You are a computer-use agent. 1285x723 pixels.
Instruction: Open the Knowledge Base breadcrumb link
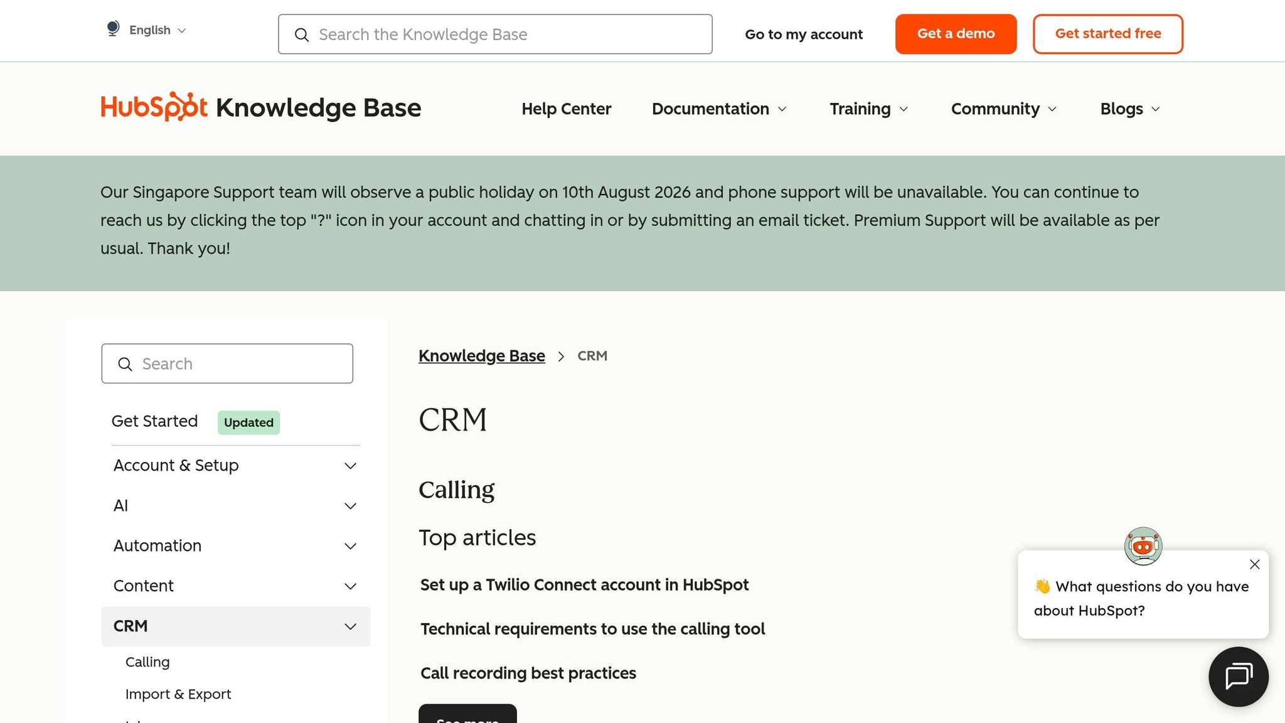click(481, 356)
